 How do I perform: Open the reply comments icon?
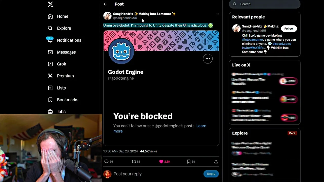click(x=106, y=162)
